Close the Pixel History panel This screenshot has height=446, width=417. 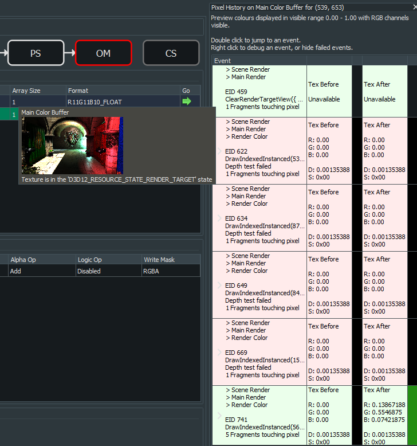coord(415,7)
